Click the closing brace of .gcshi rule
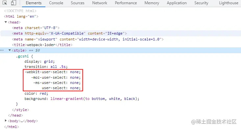The image size is (241, 129). tap(17, 104)
